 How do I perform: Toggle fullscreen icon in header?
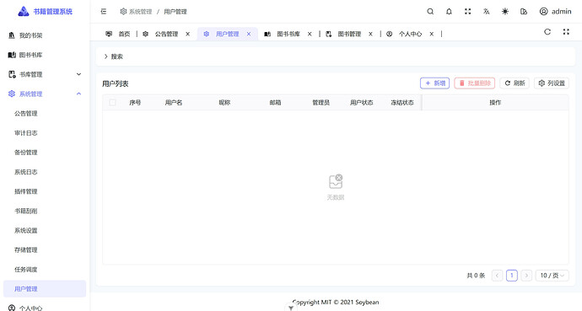467,12
